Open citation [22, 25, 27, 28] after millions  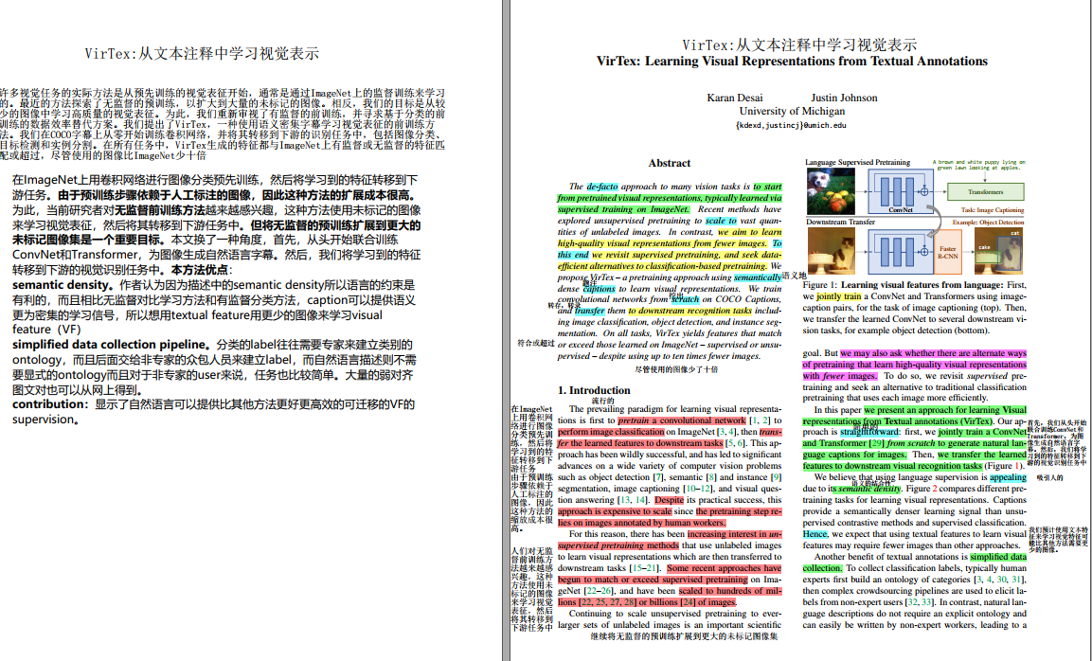pyautogui.click(x=608, y=601)
